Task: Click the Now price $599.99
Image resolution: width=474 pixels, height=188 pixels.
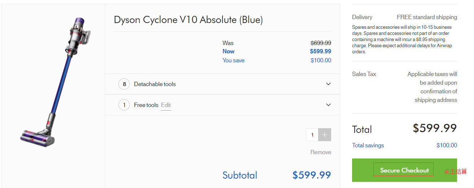Action: click(320, 52)
